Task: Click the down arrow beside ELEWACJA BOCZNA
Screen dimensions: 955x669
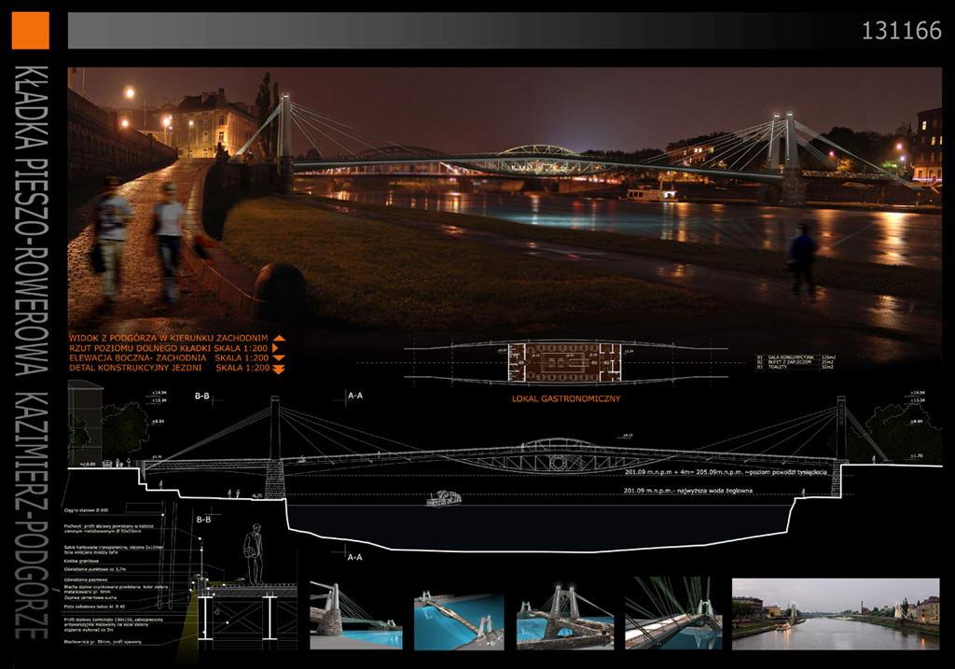Action: 278,358
